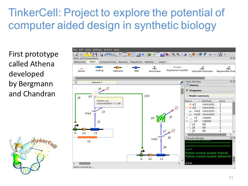Click the dashed letter A text icon
The image size is (248, 186).
tap(220, 55)
